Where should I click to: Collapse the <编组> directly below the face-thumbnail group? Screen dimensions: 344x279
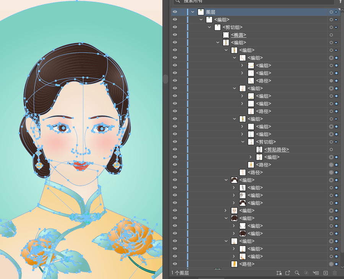pyautogui.click(x=226, y=219)
